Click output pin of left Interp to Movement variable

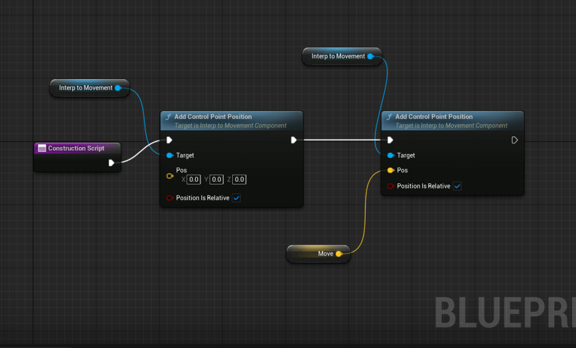tap(118, 88)
